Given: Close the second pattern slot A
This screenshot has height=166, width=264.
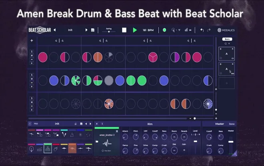Looking at the screenshot, I should point(232,64).
